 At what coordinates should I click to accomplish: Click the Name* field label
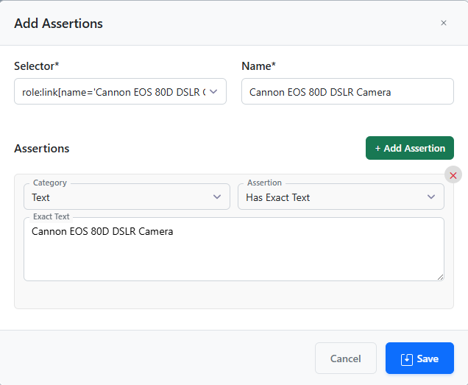click(x=258, y=66)
